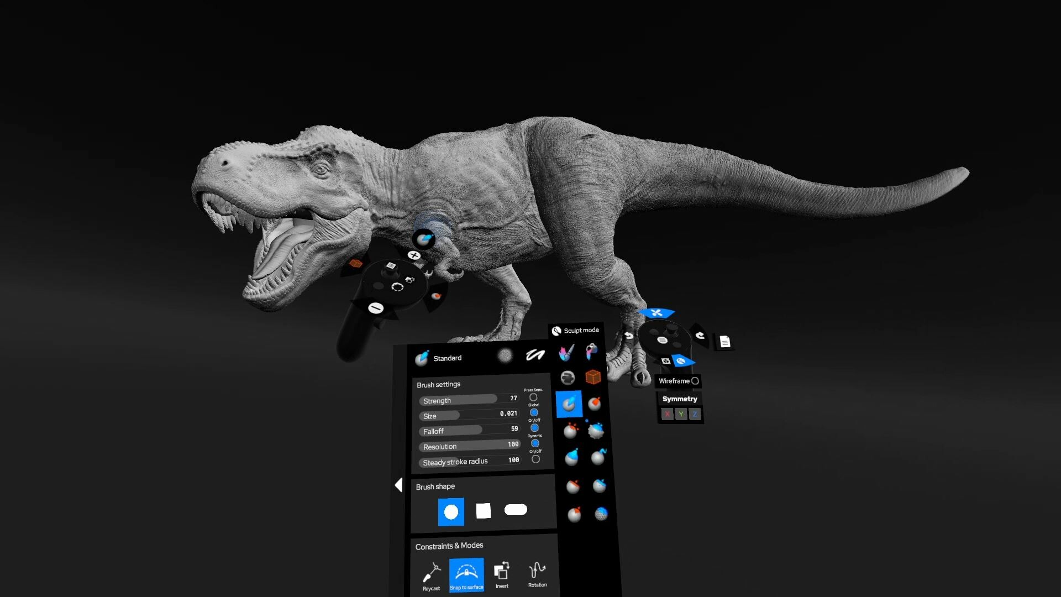
Task: Select the grab hands tool
Action: [x=567, y=376]
